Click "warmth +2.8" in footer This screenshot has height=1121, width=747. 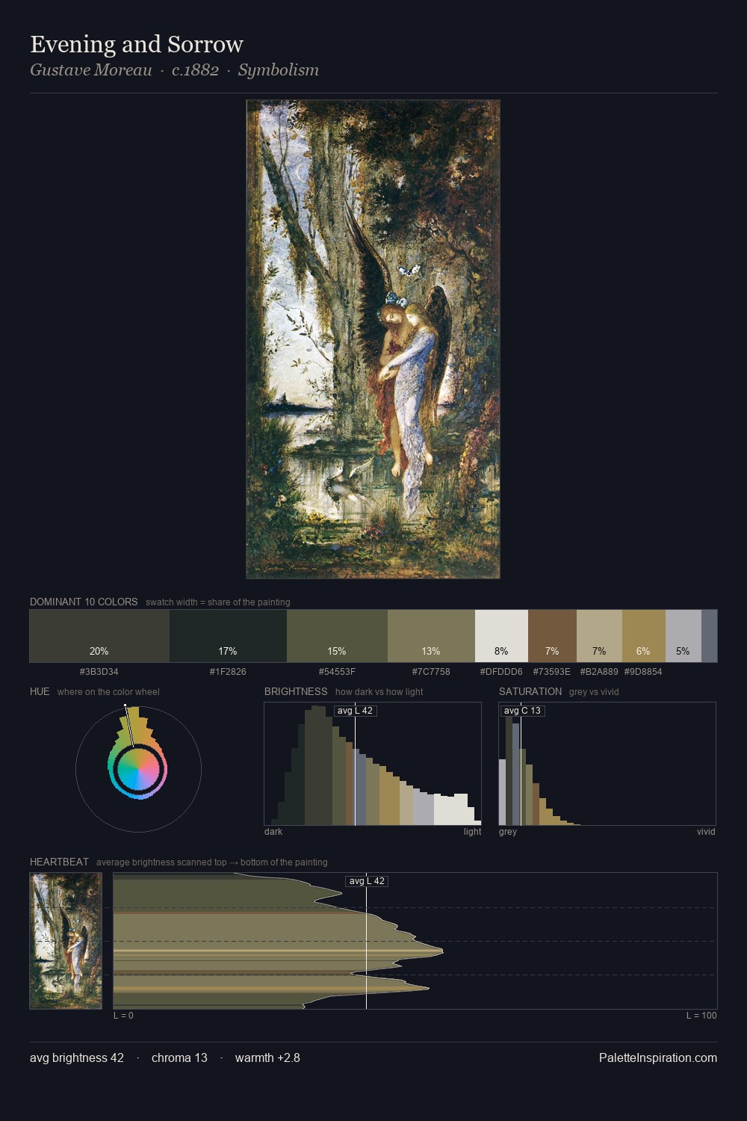[267, 1057]
